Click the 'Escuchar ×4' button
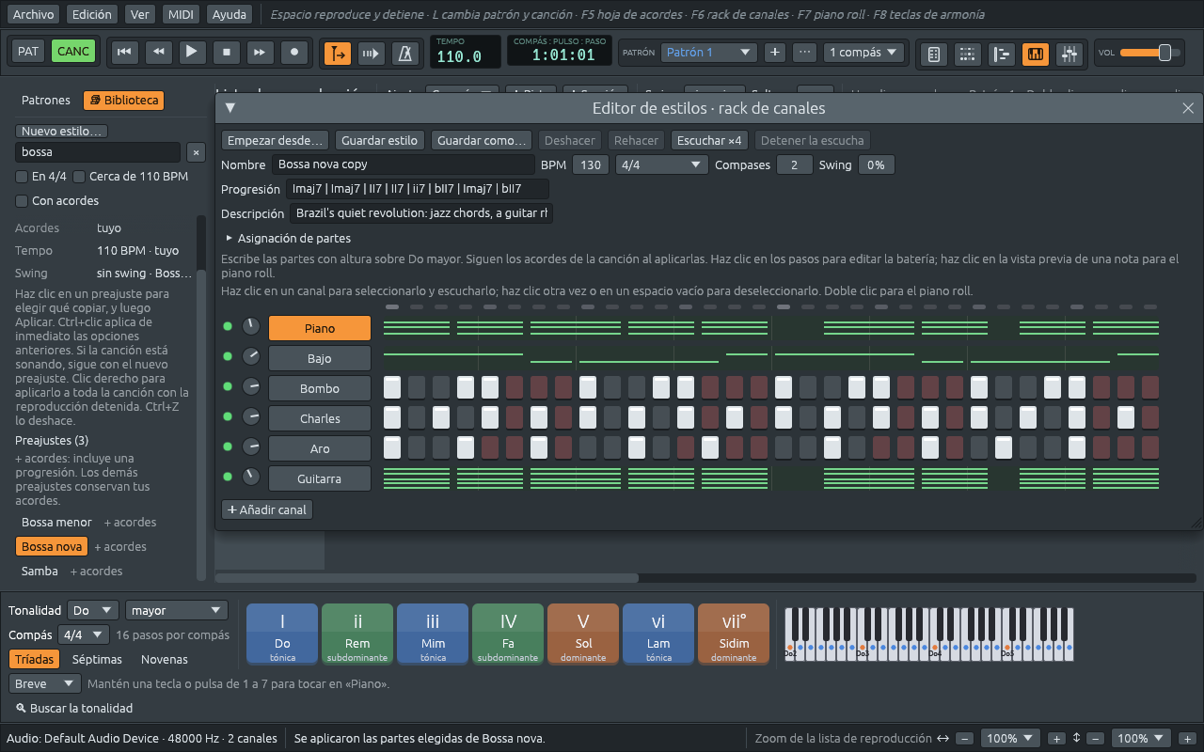 tap(710, 140)
